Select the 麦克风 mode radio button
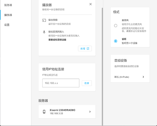Screen dimensions: 157x126 (x=115, y=26)
